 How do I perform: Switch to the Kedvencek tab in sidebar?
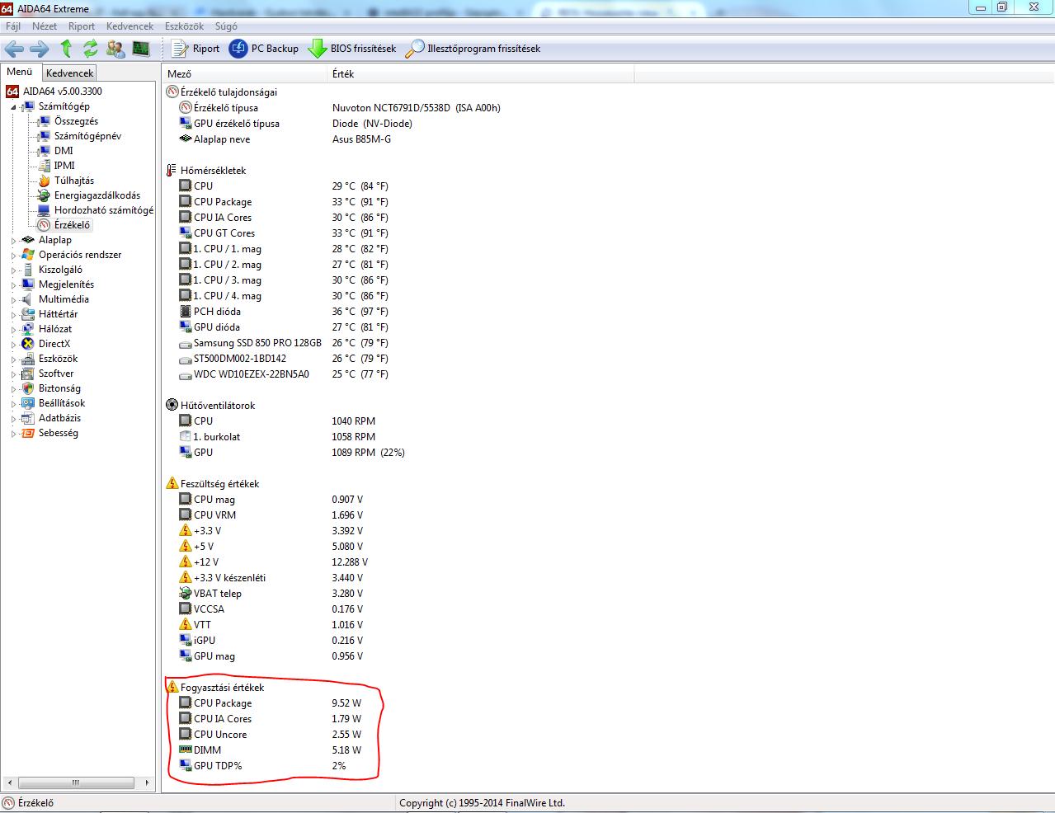(x=70, y=73)
